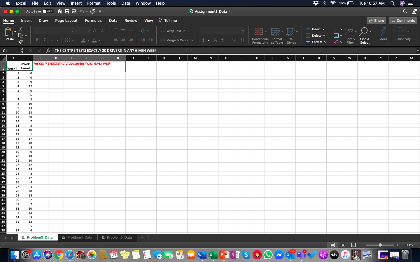420x262 pixels.
Task: Open Find & Select
Action: (365, 35)
